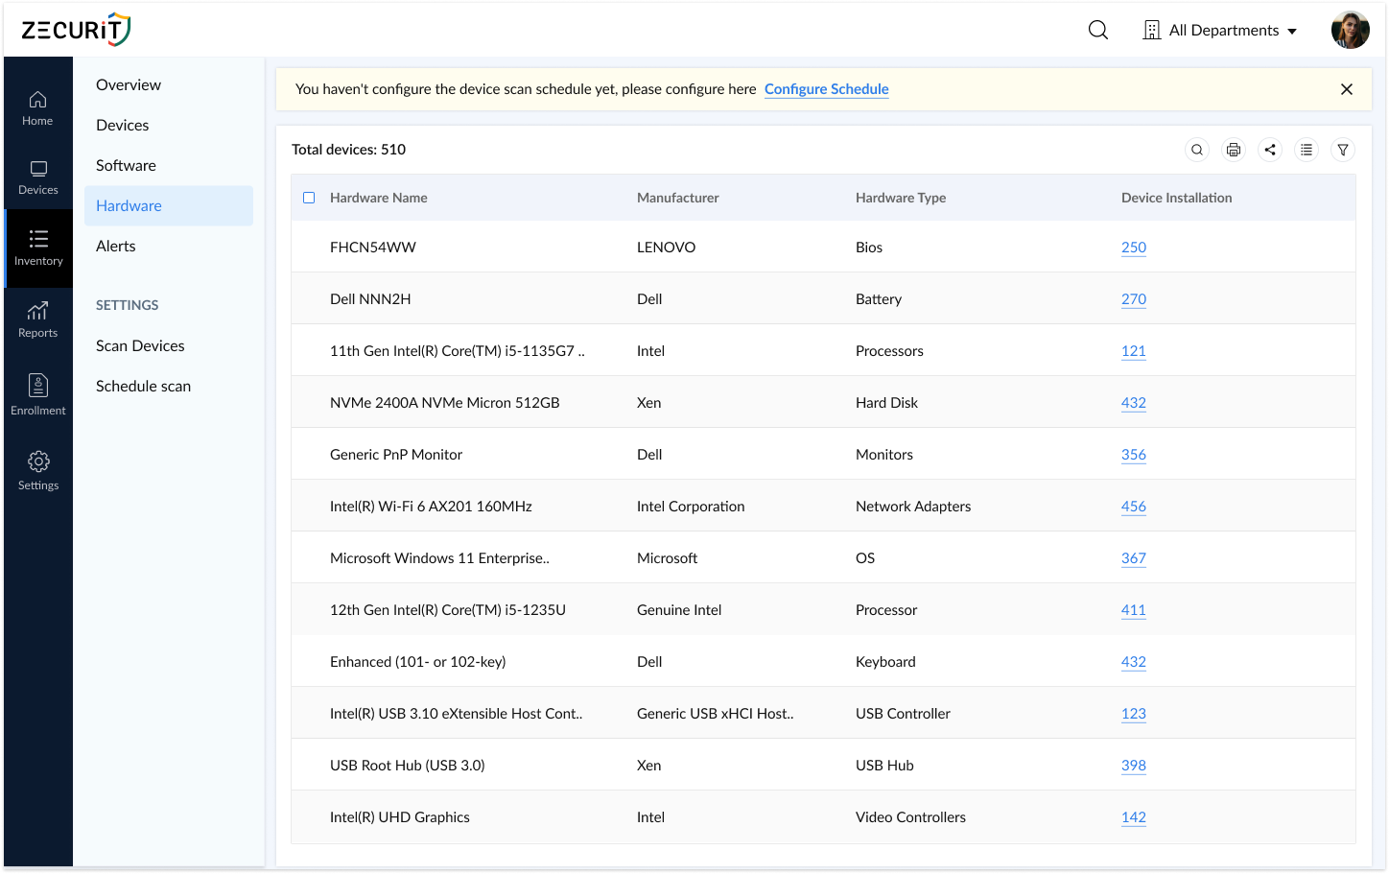The height and width of the screenshot is (874, 1389).
Task: Click the Total devices: 510 label
Action: tap(348, 150)
